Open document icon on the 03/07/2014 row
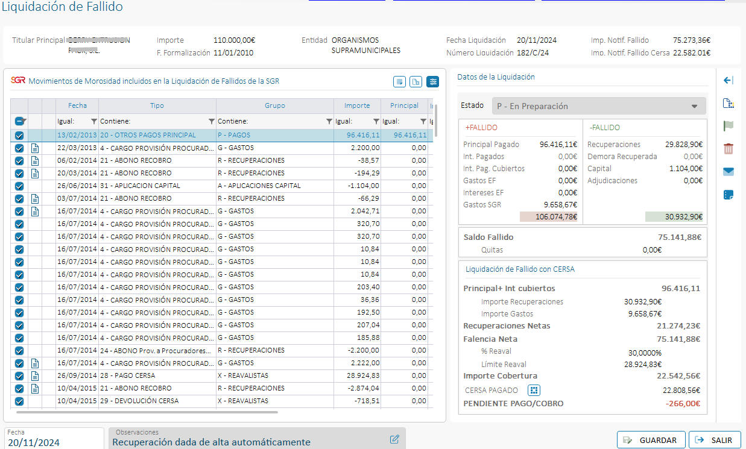This screenshot has width=746, height=449. click(x=34, y=198)
